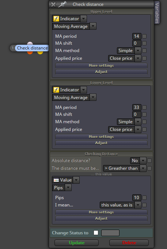
Task: Open the Value source dropdown
Action: 76,180
